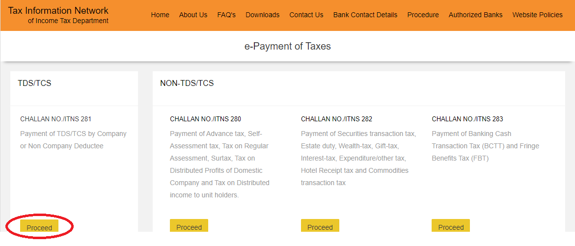Image resolution: width=575 pixels, height=246 pixels.
Task: Open Bank Contact Details page
Action: tap(365, 15)
